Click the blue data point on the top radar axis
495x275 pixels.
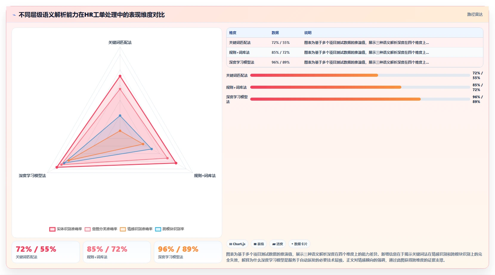tap(120, 116)
